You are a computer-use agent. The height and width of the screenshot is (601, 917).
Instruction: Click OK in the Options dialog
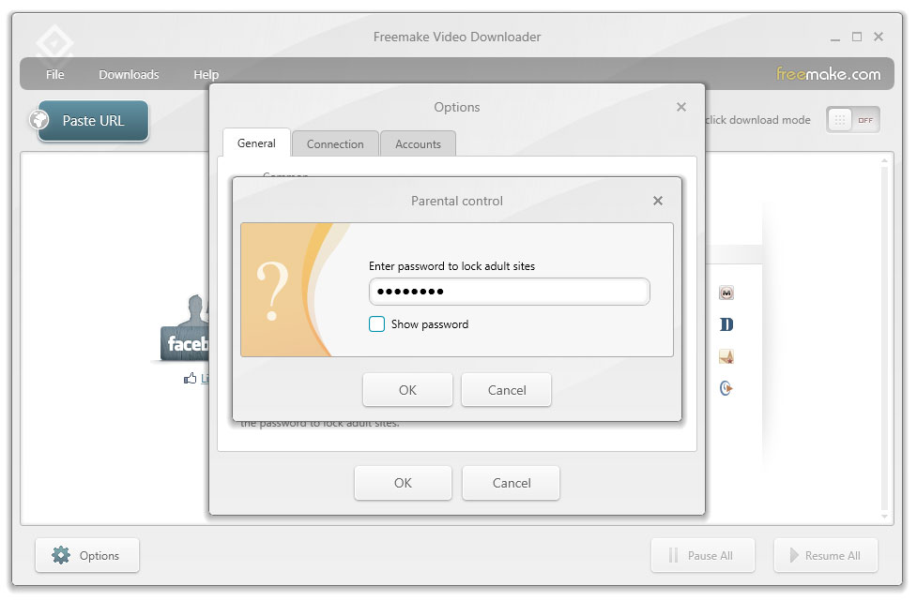coord(403,483)
